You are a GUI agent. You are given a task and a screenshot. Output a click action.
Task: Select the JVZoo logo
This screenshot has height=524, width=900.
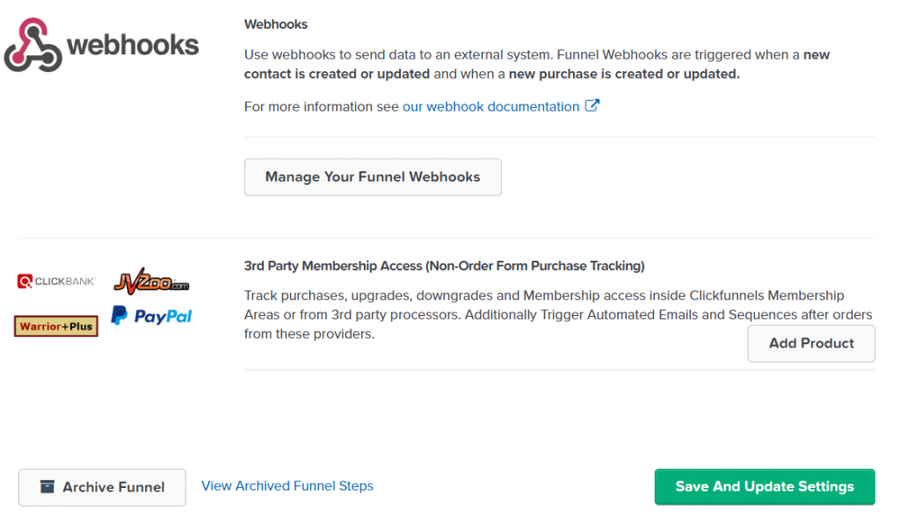point(151,281)
